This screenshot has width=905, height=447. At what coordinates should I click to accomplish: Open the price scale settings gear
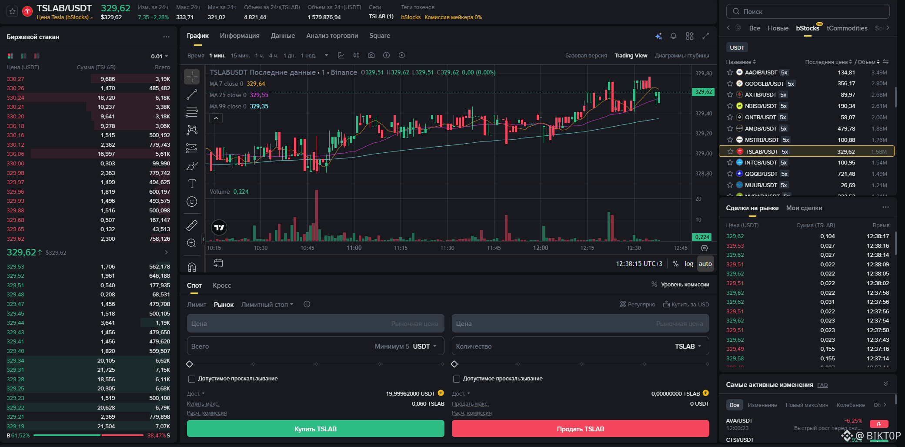coord(705,248)
